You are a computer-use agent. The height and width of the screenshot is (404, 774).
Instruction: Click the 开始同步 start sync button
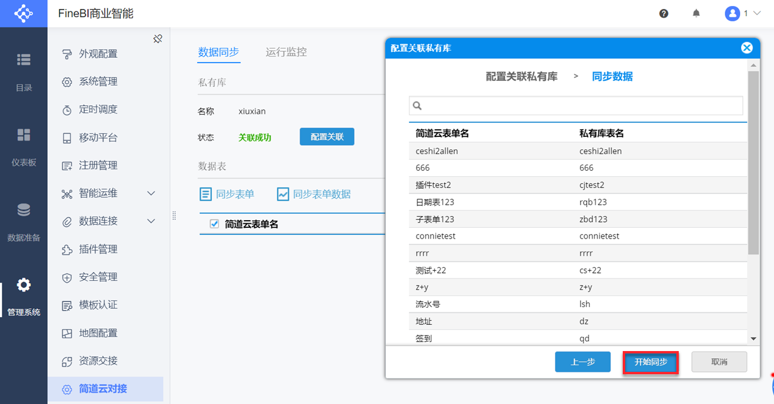(x=651, y=362)
